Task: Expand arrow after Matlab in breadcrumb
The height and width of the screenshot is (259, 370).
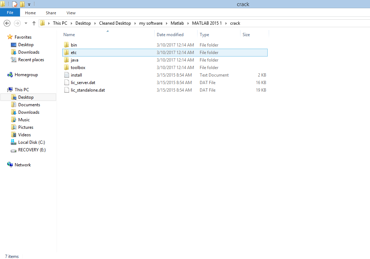Action: (x=188, y=23)
